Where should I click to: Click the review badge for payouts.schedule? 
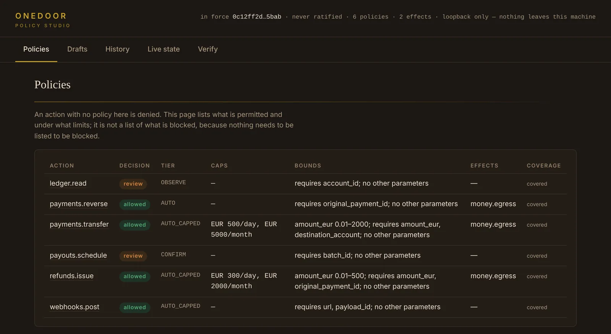[133, 256]
